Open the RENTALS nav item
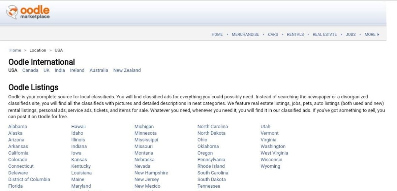Screen dimensions: 397x191 tap(295, 35)
